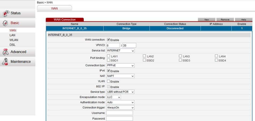Toggle the WAN connection Enable checkbox

point(108,40)
